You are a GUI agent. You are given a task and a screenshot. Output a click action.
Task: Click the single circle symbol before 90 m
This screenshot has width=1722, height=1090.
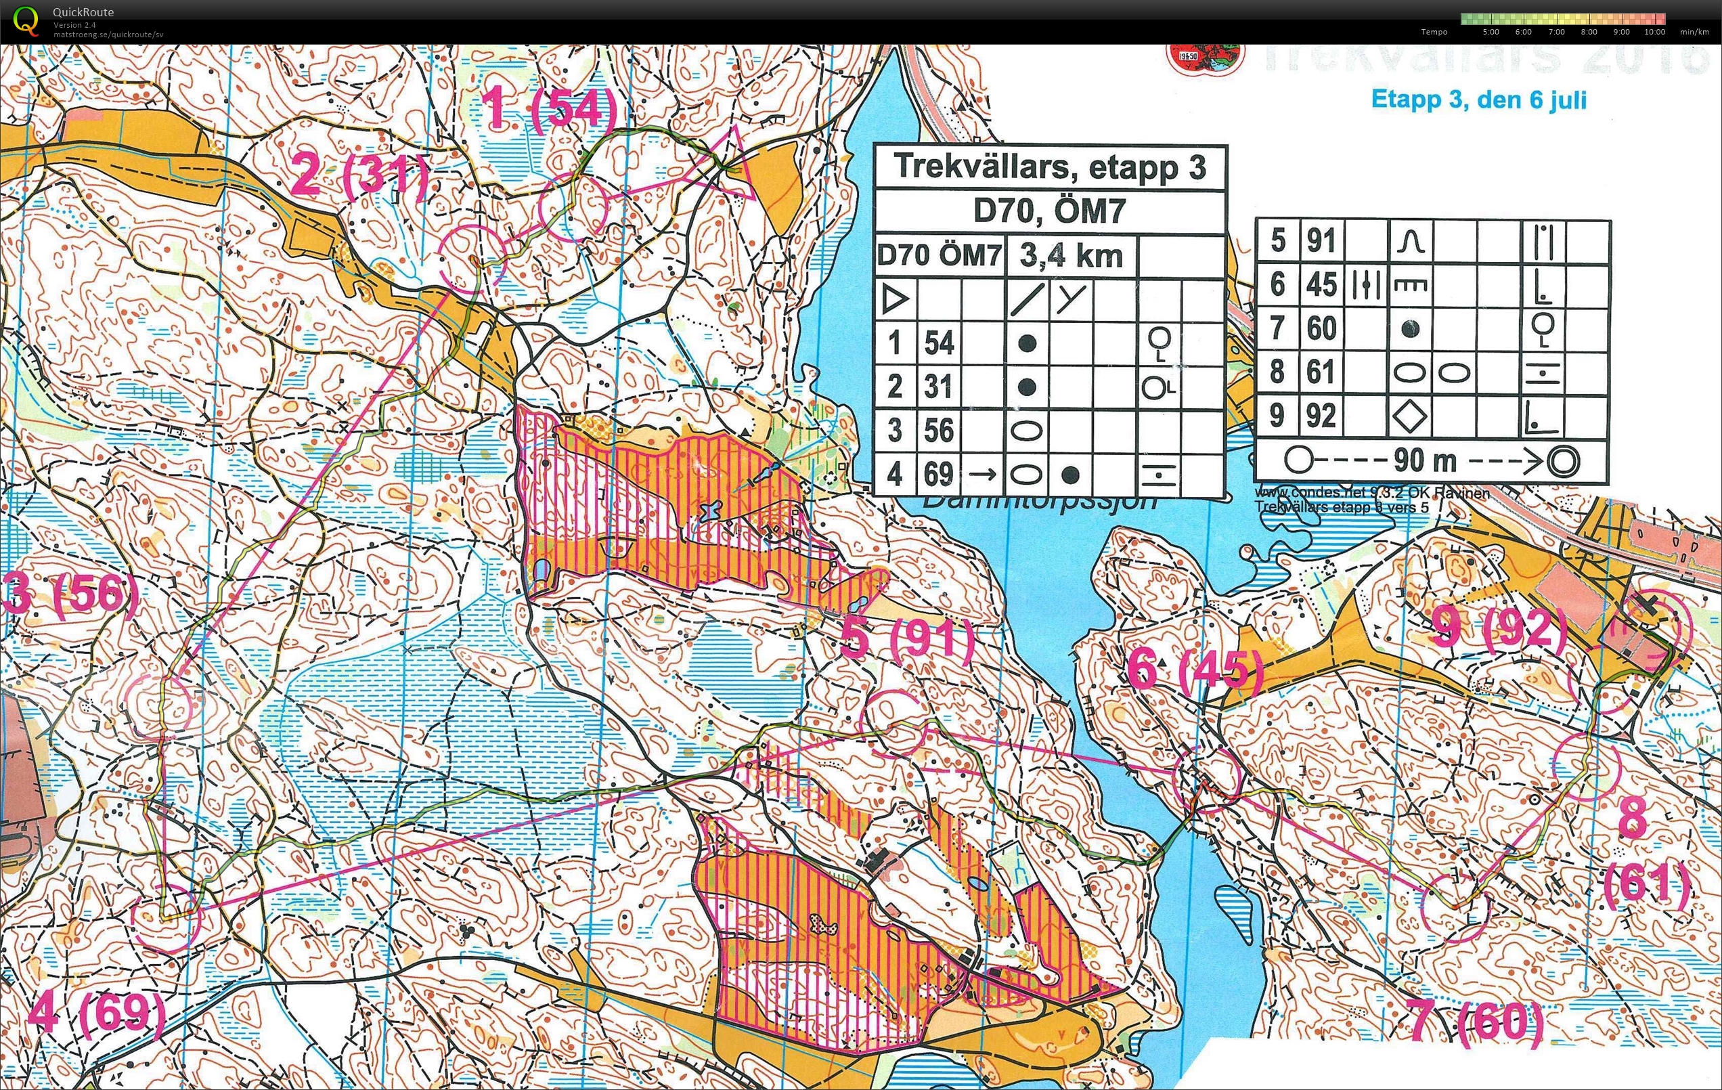[1298, 460]
